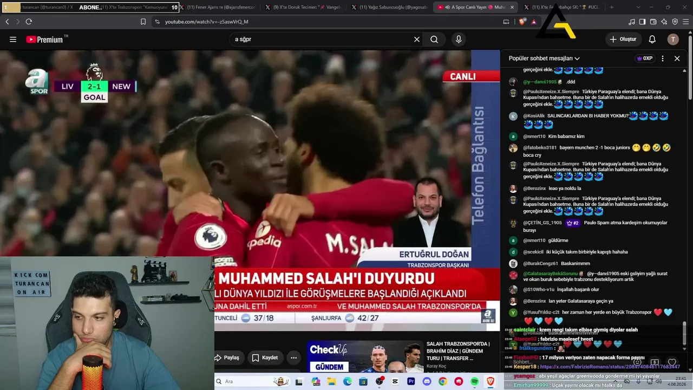Open a new browser tab
The width and height of the screenshot is (693, 390).
point(612,7)
